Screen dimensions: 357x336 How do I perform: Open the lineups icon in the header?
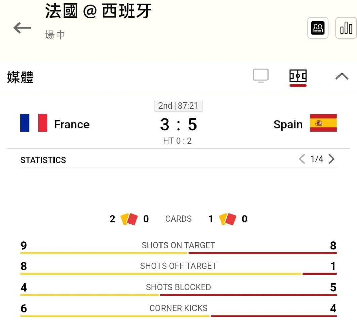point(318,28)
